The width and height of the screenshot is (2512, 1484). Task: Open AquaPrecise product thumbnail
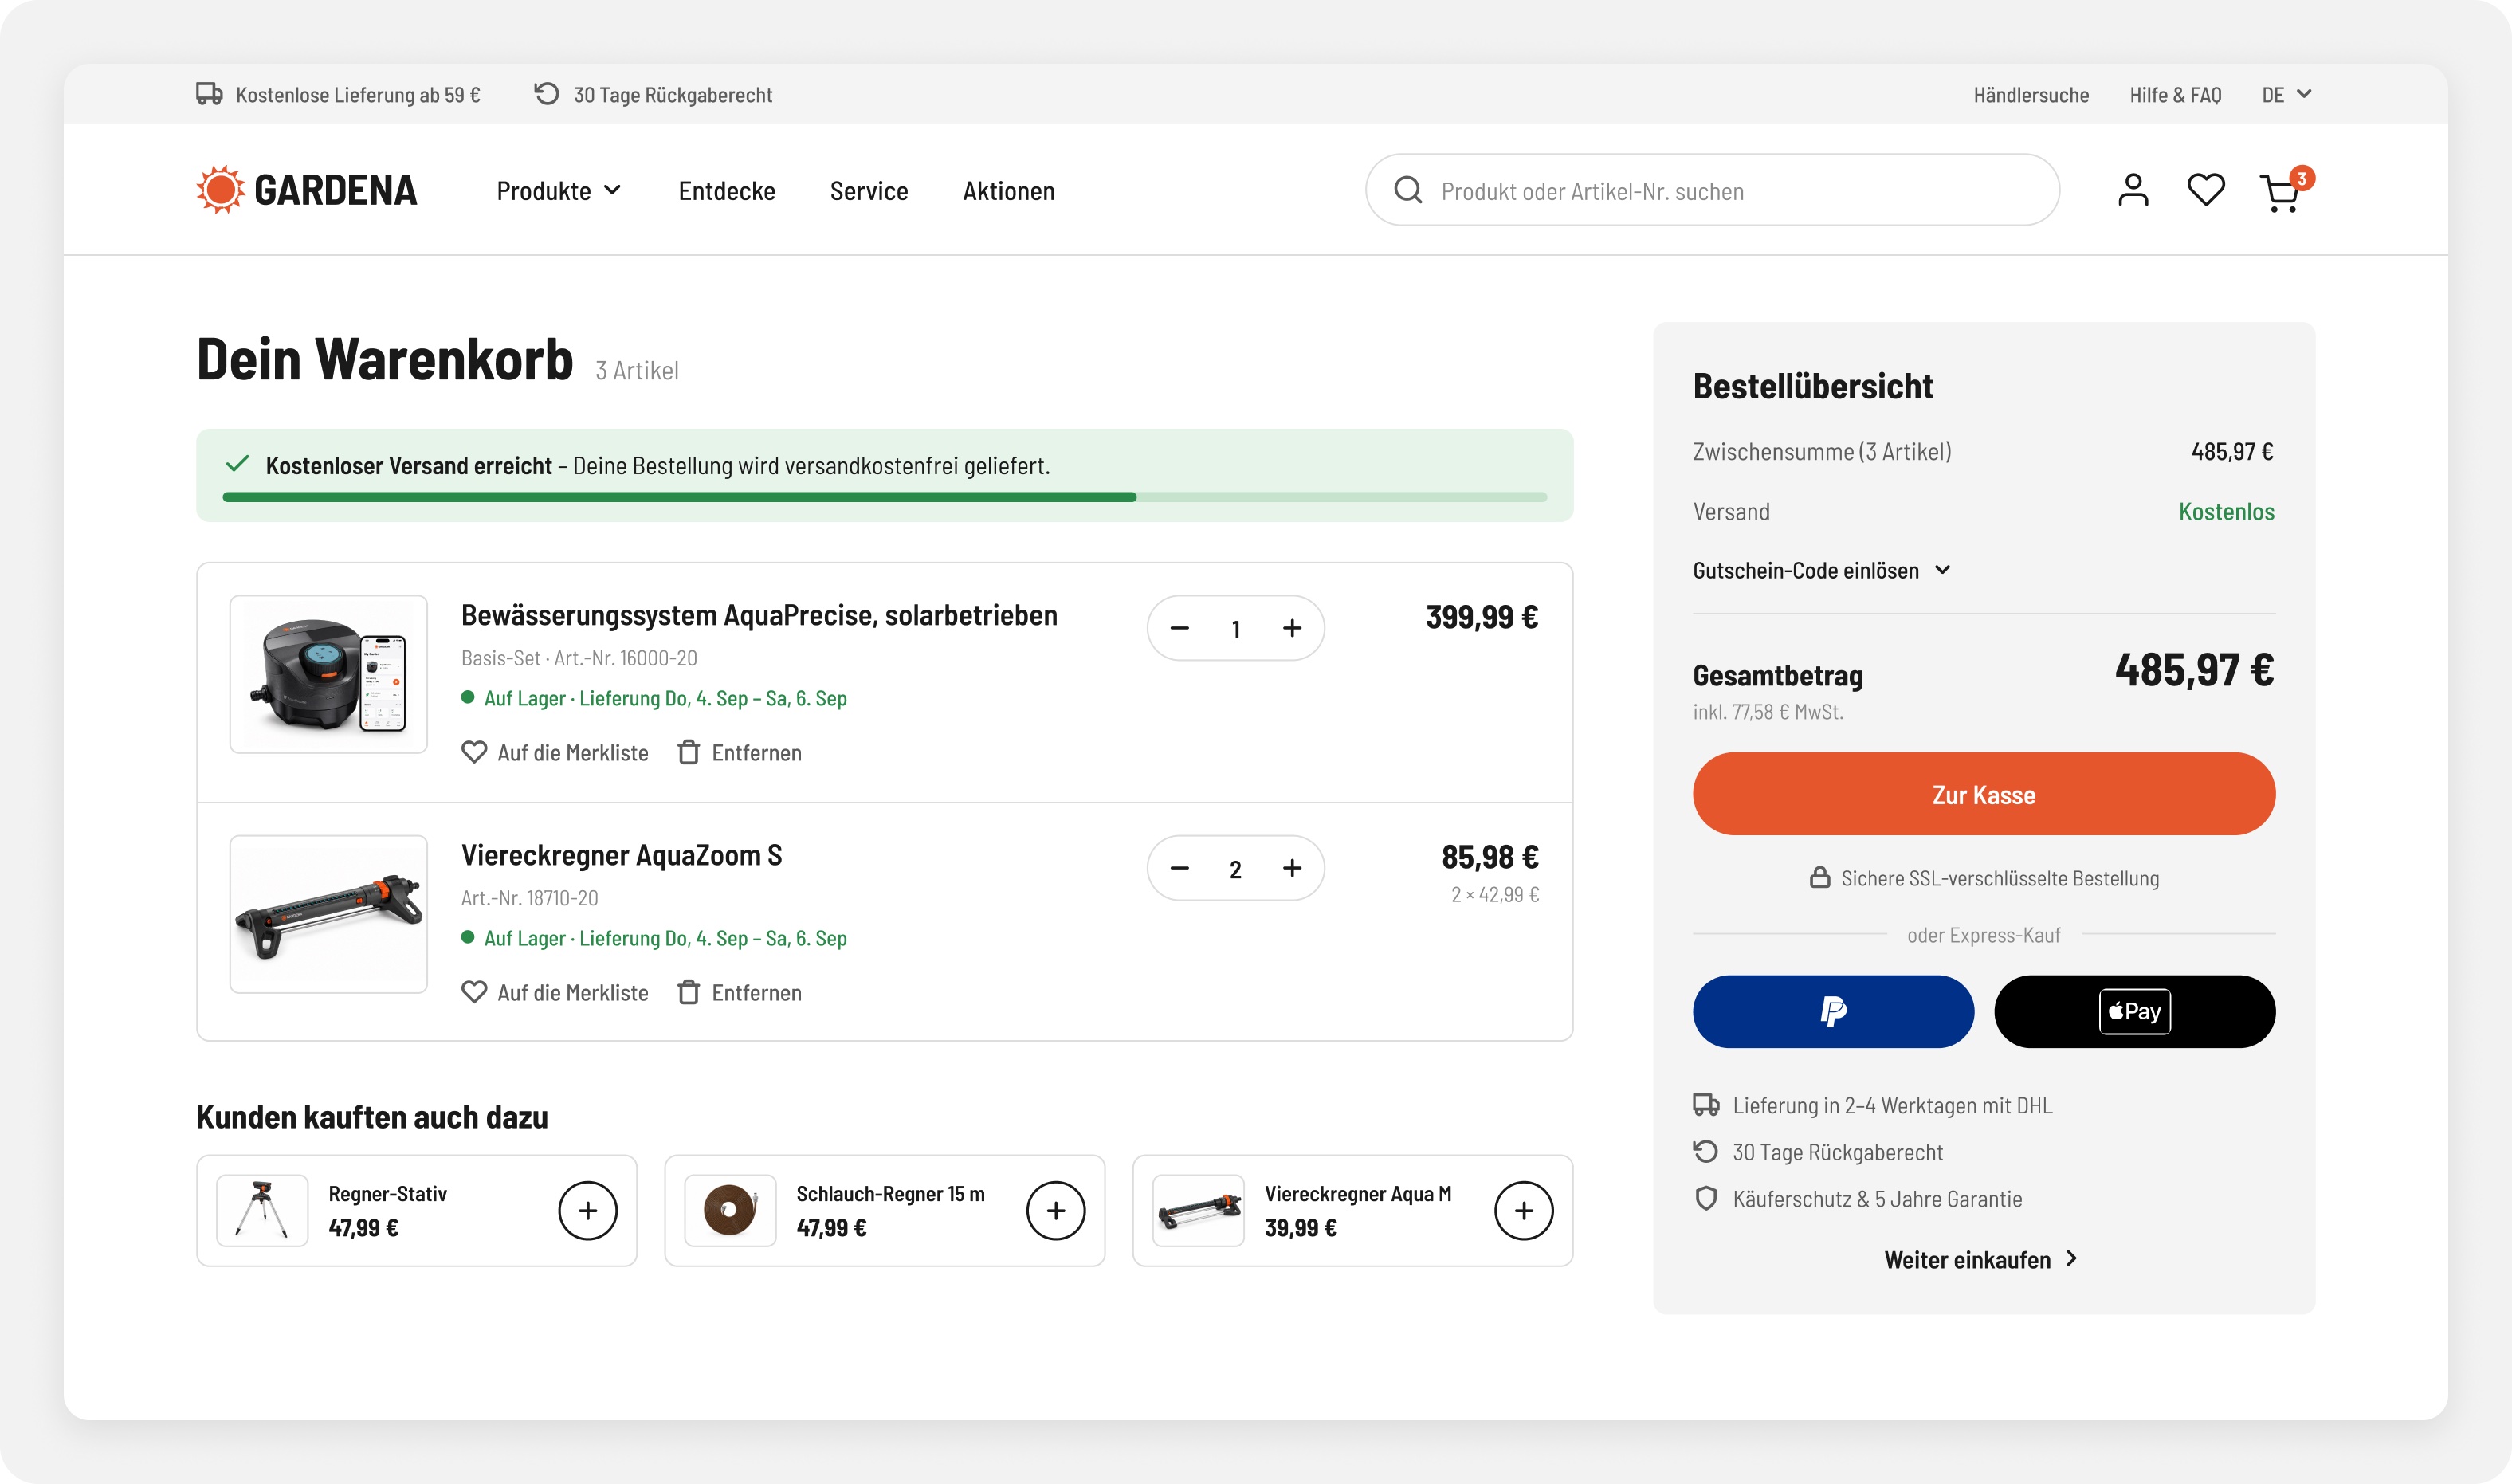pos(329,674)
